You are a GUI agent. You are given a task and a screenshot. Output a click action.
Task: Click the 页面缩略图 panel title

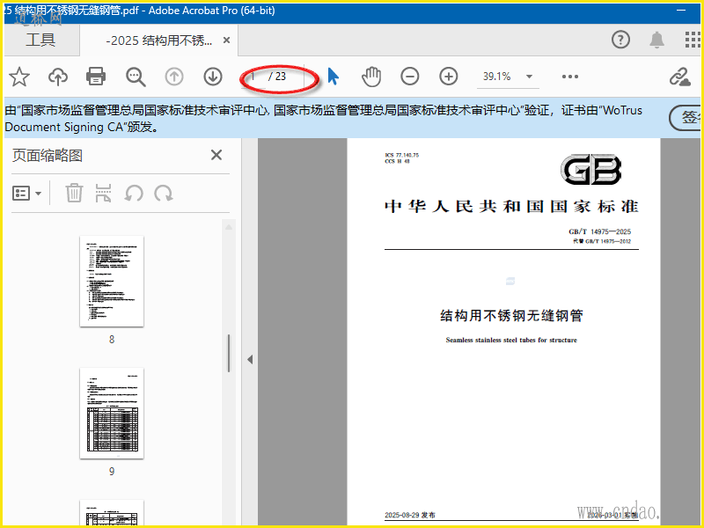pyautogui.click(x=48, y=156)
